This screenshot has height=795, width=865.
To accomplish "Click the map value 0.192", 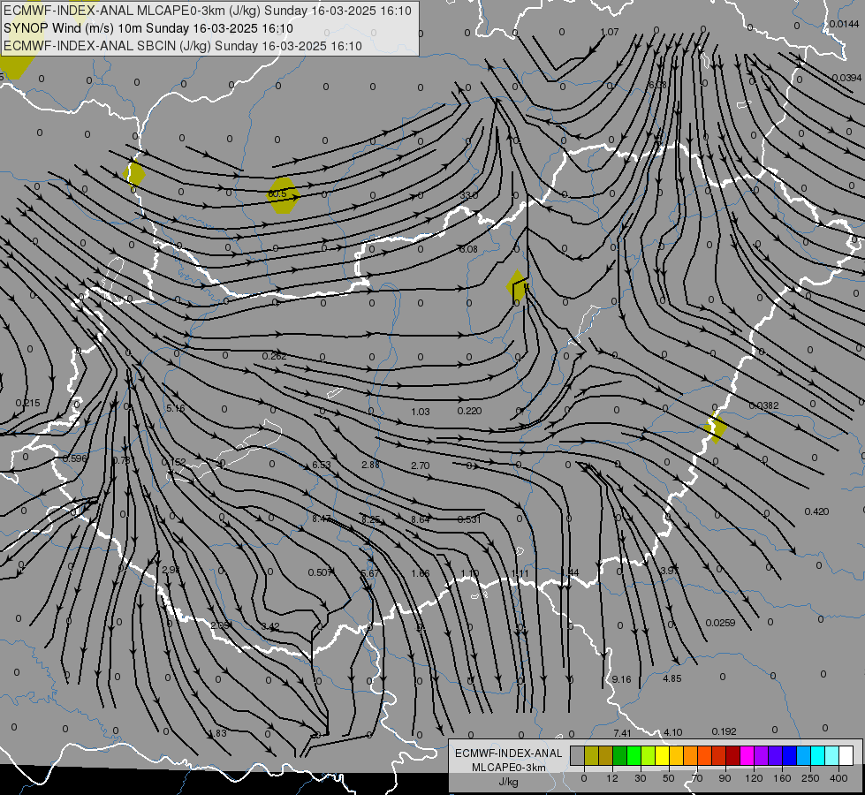I will pyautogui.click(x=724, y=731).
